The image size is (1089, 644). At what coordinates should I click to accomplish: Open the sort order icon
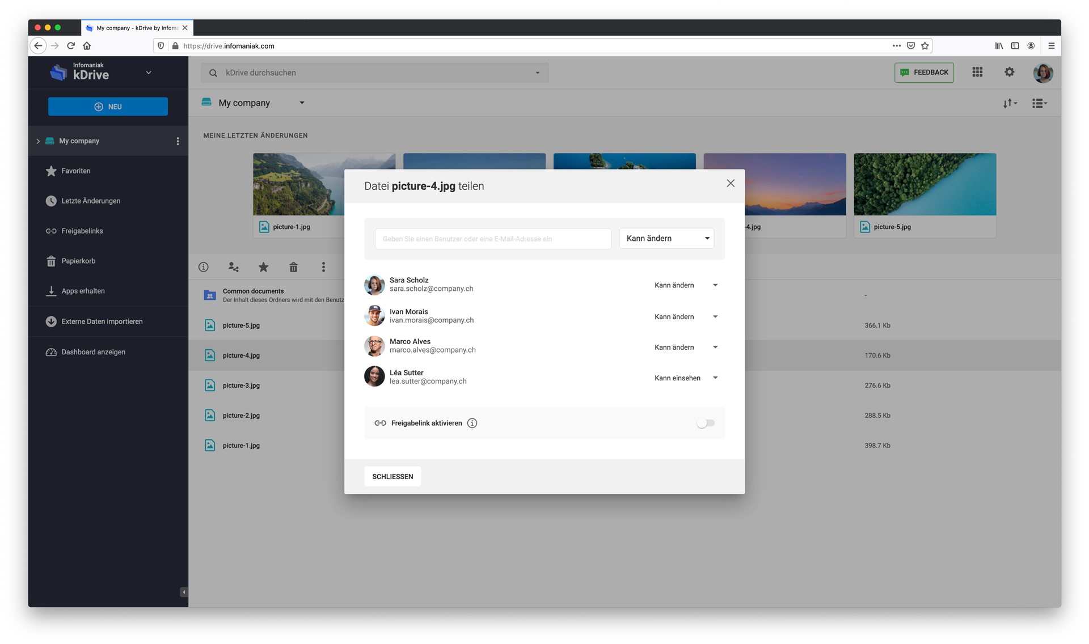(x=1010, y=103)
